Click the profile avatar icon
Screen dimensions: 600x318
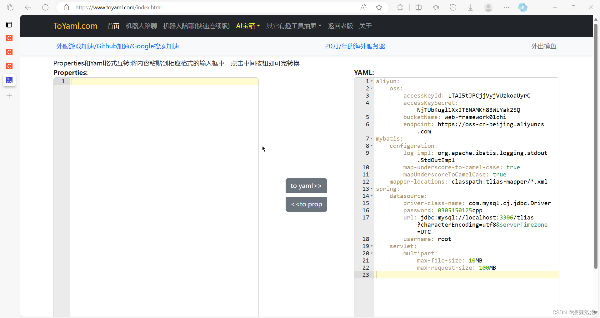coord(488,7)
